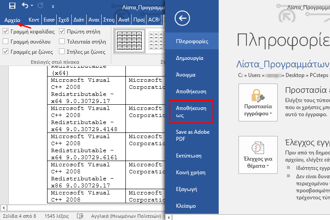Switch to the ACRO ribbon tab

tap(154, 20)
